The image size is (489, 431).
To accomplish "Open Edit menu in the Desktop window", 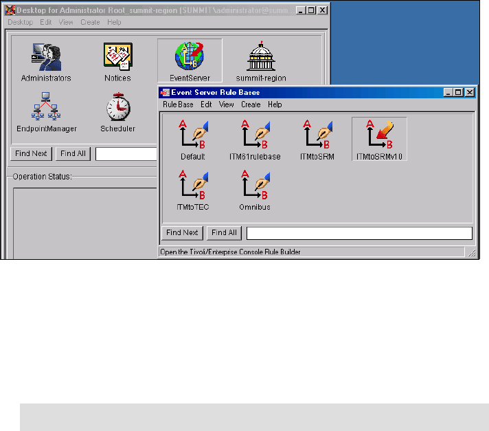I will pyautogui.click(x=46, y=22).
